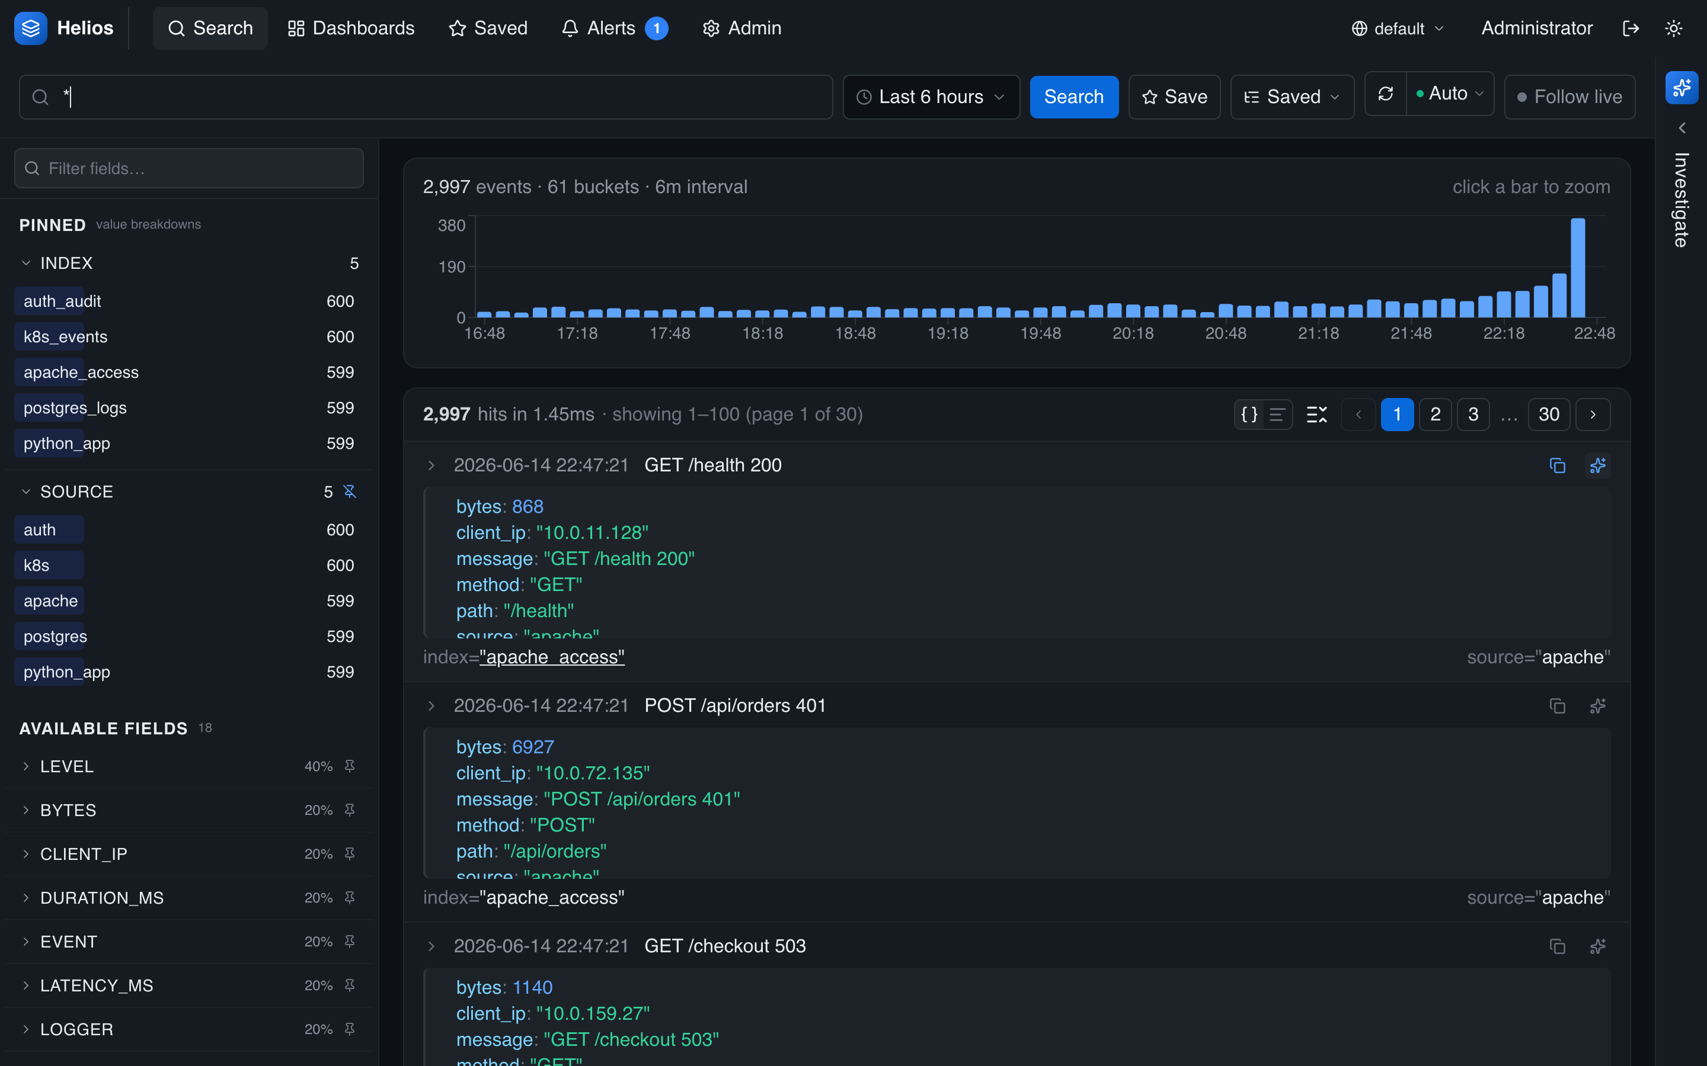This screenshot has width=1707, height=1066.
Task: Investigate GET /checkout 503 event with AI
Action: (1598, 946)
